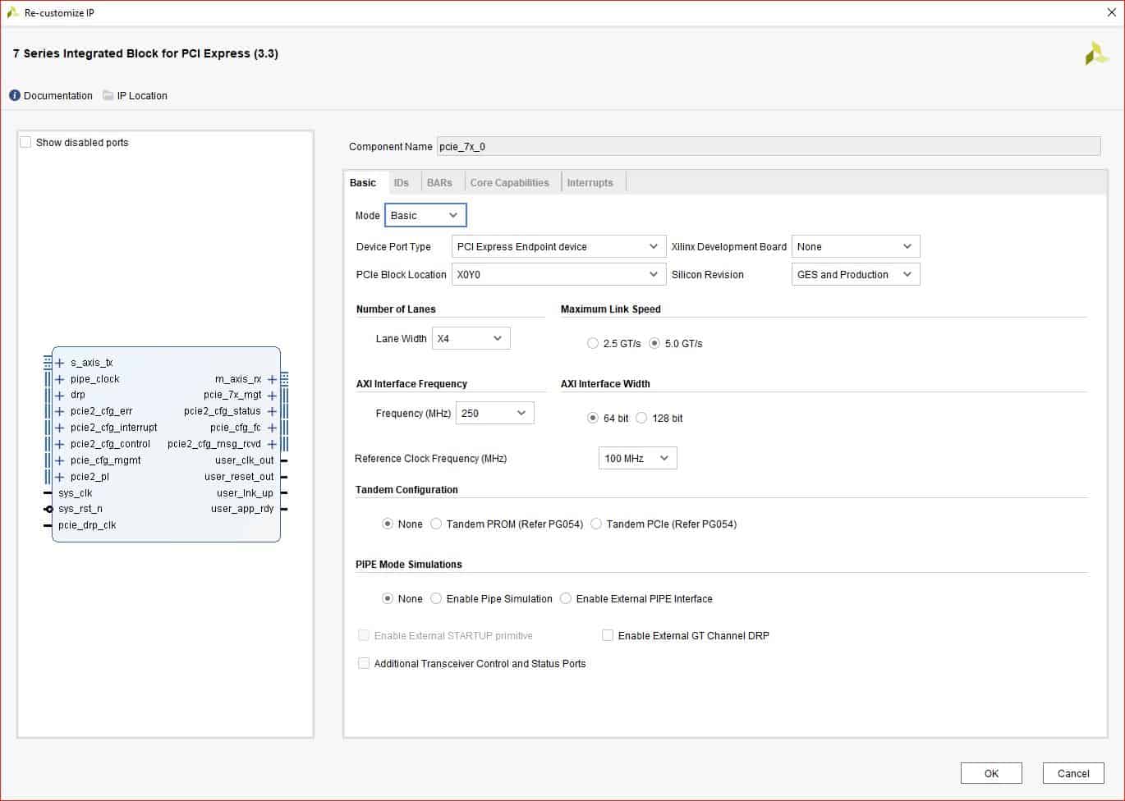Open the Documentation info icon
This screenshot has height=801, width=1125.
click(15, 96)
